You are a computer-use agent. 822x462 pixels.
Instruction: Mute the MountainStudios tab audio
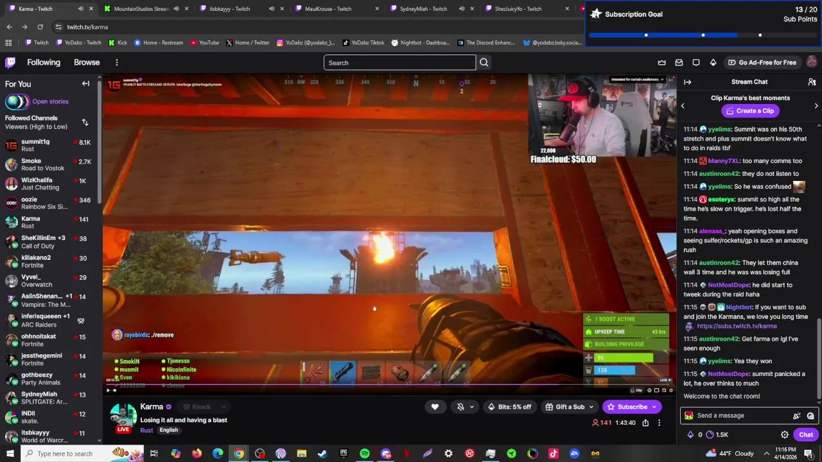pos(176,9)
